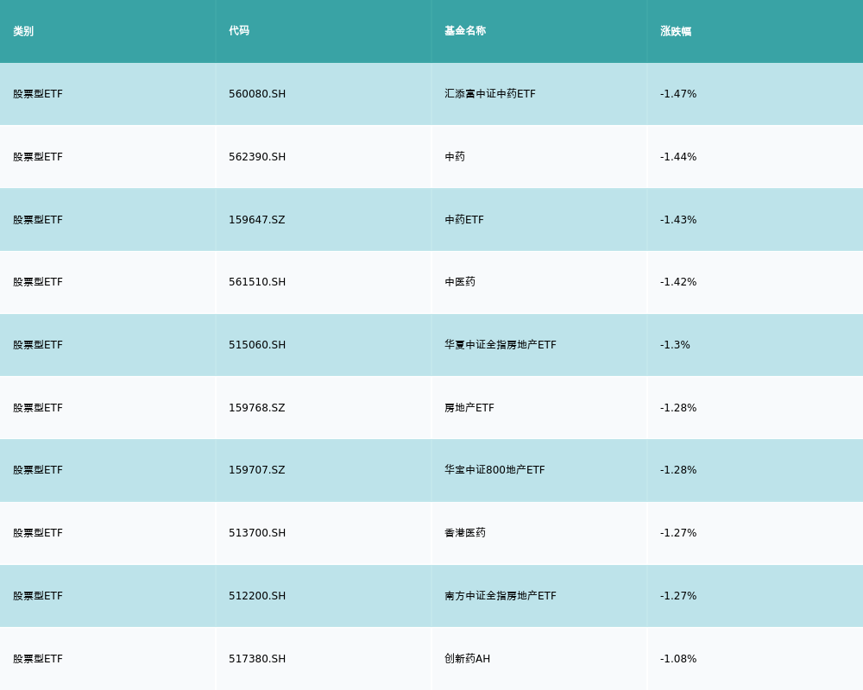
Task: Click 股票型ETF in the 562390.SH row
Action: 37,157
